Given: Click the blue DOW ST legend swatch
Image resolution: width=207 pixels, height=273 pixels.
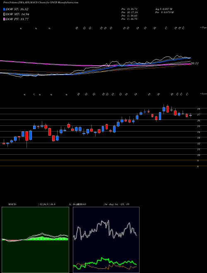Looking at the screenshot, I should click(5, 10).
